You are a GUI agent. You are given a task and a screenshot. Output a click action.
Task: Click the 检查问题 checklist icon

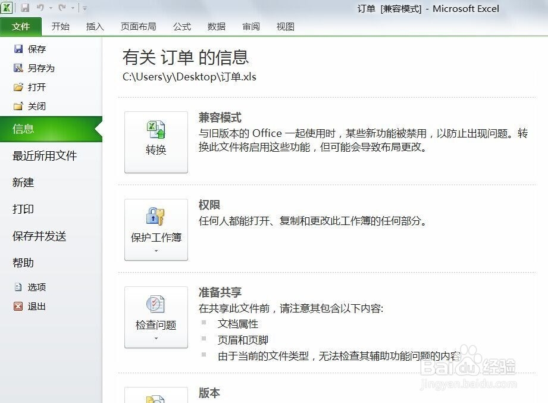[x=156, y=304]
